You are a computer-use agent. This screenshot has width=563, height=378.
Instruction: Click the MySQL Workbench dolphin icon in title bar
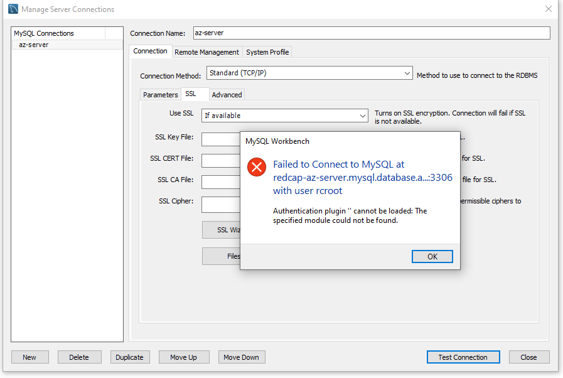[x=13, y=9]
